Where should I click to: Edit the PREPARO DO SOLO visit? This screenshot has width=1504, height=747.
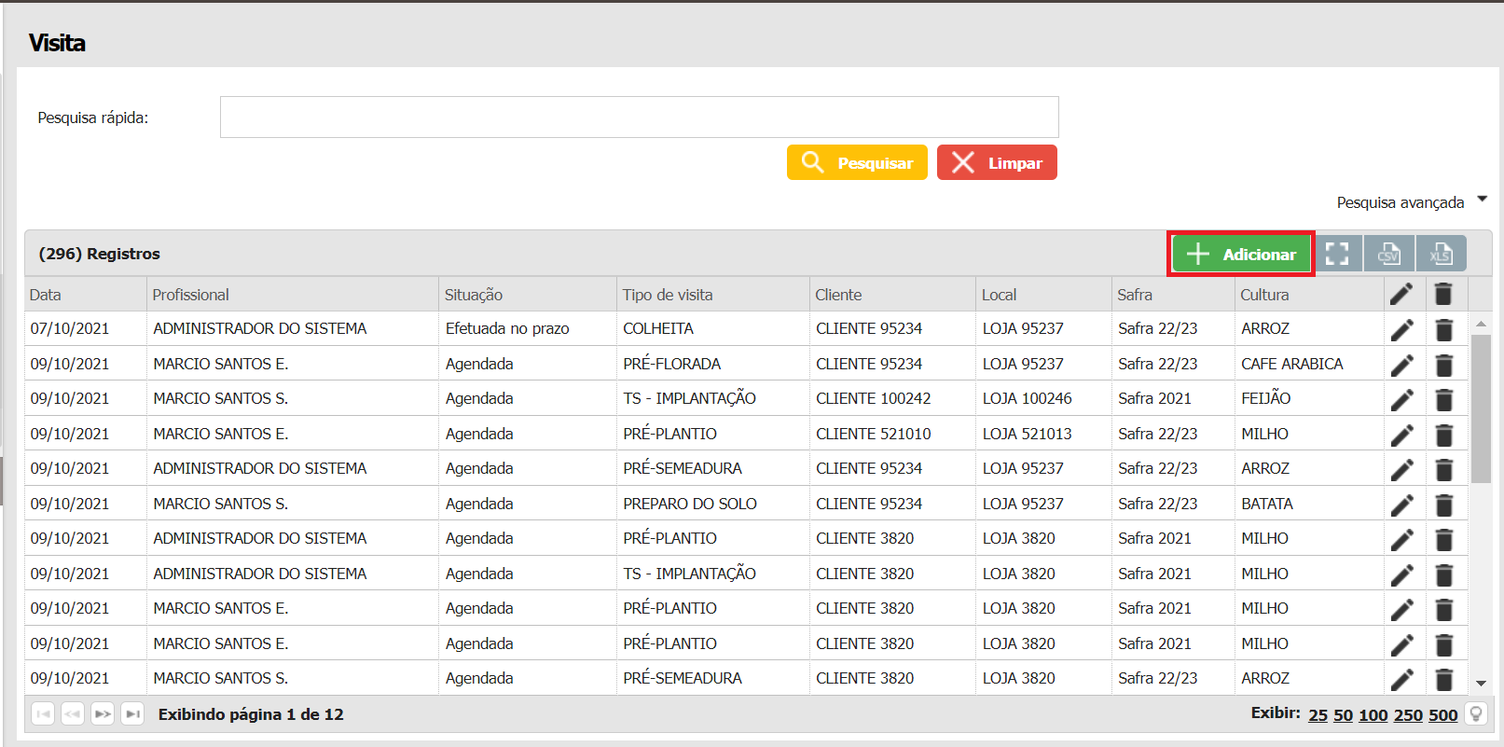1401,505
